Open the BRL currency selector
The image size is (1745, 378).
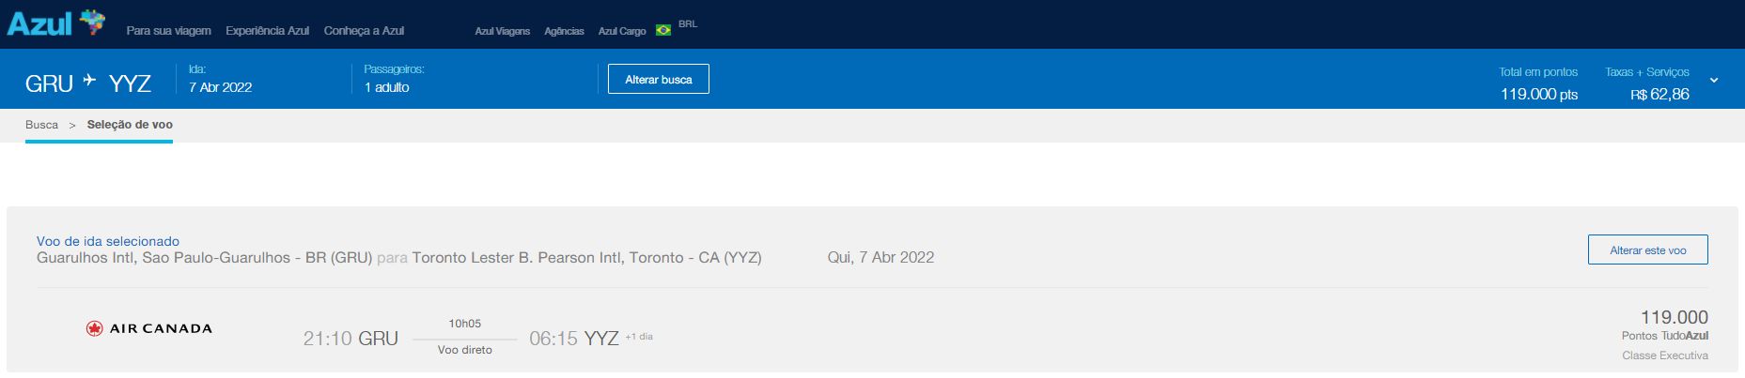tap(688, 24)
